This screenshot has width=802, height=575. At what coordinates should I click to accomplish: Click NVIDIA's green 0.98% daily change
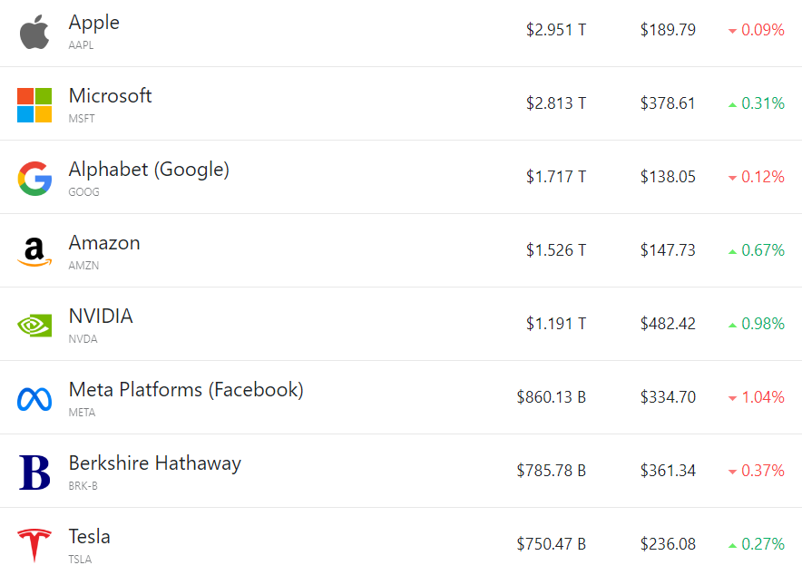(762, 324)
